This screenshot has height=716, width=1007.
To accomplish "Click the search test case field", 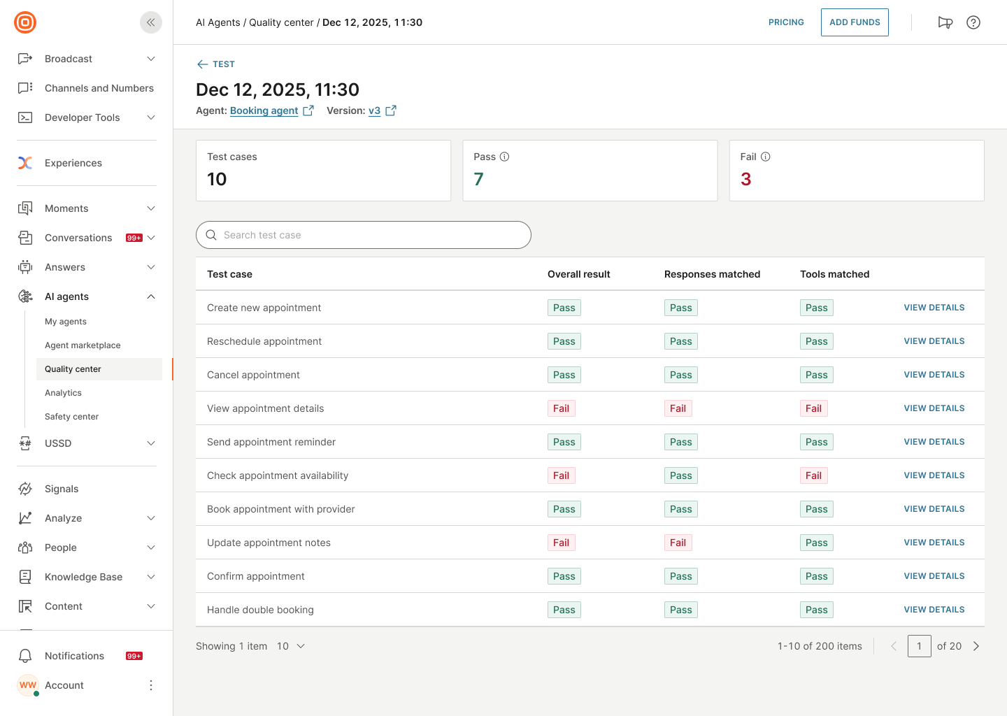I will point(363,235).
